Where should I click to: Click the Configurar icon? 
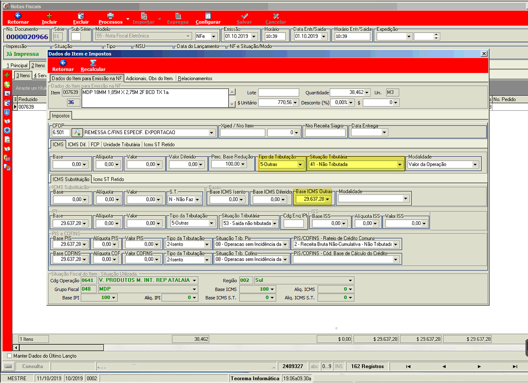point(208,16)
